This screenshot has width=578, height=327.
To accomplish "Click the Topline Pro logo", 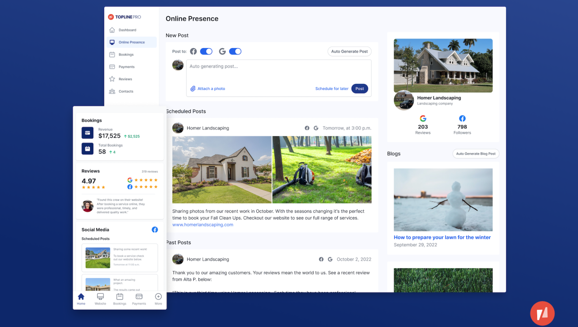I will (124, 17).
